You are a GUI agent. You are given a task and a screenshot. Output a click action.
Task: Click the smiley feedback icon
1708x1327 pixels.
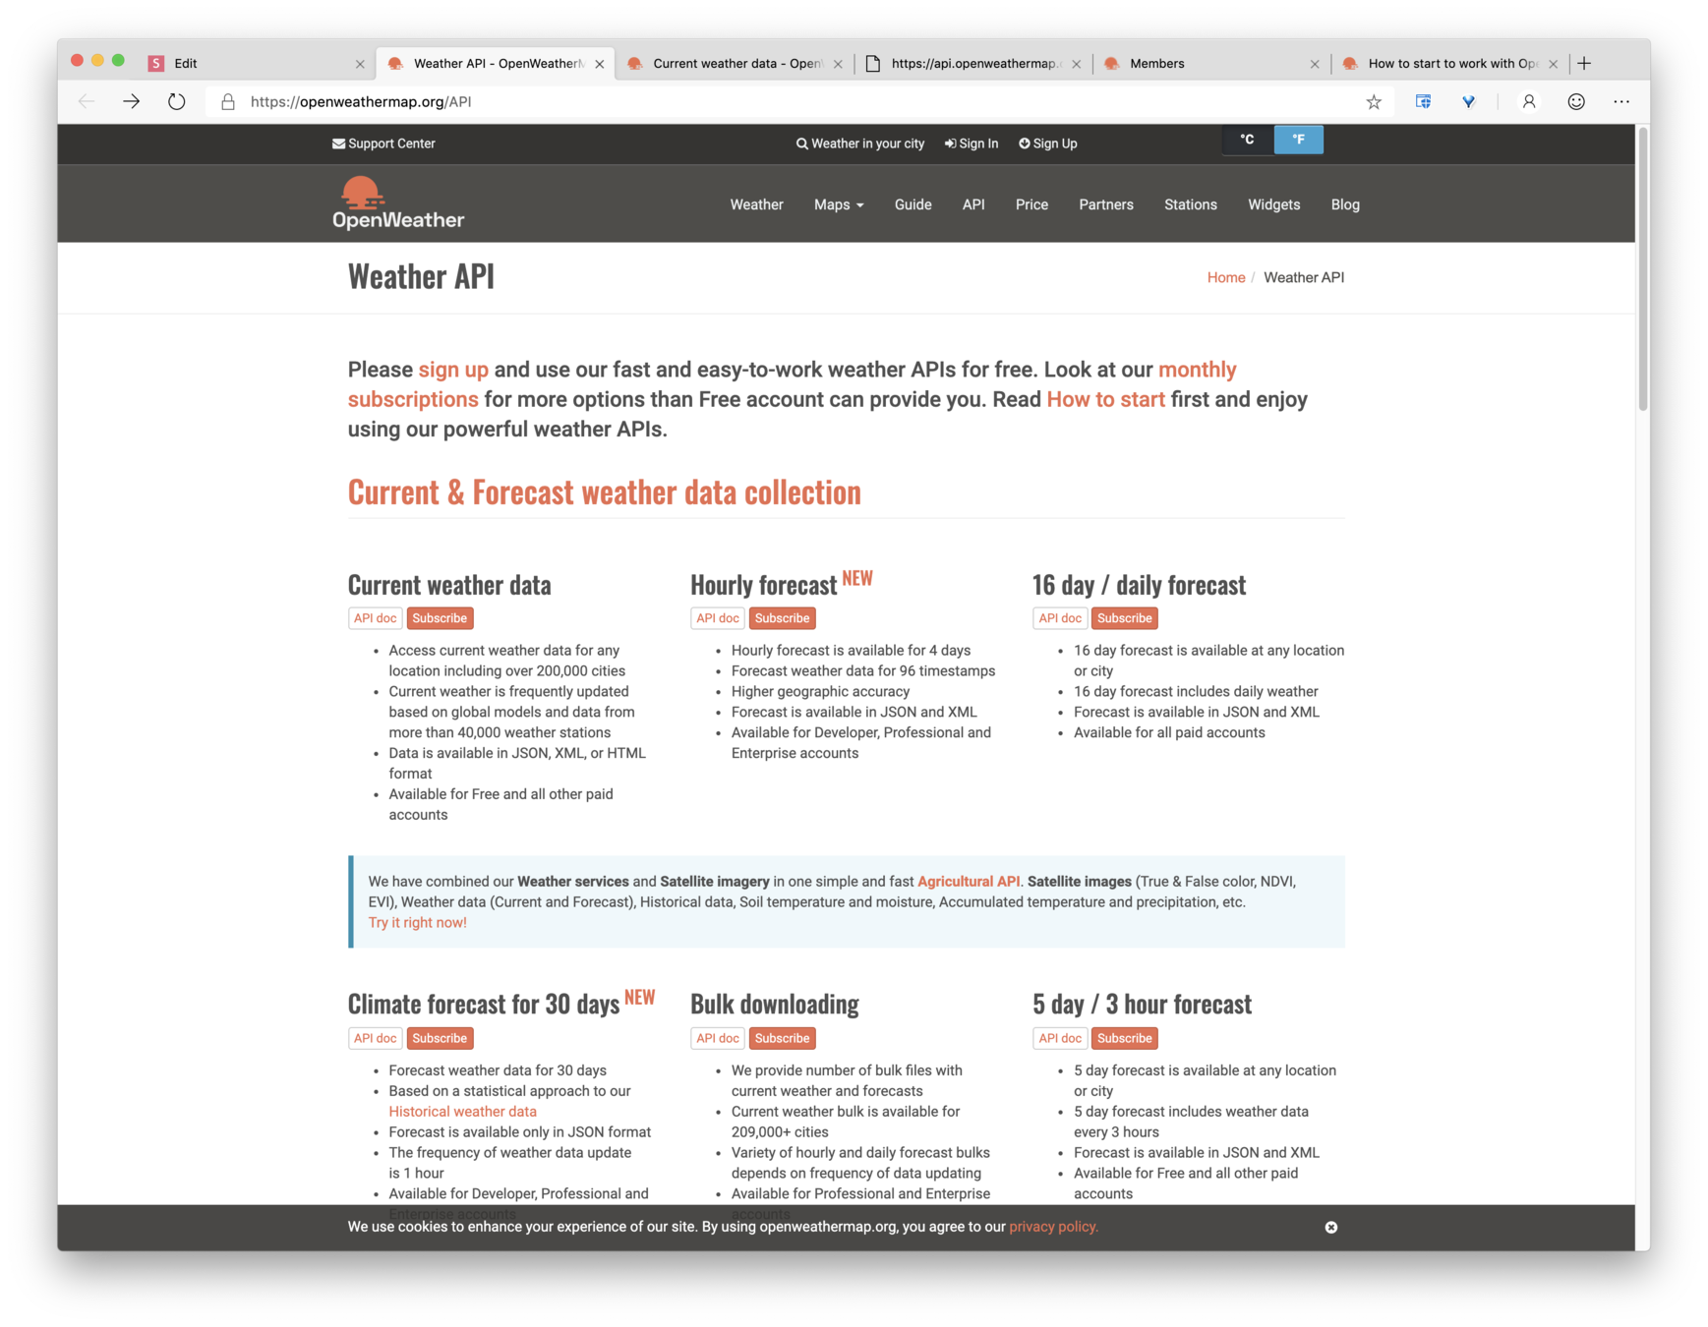click(1576, 101)
